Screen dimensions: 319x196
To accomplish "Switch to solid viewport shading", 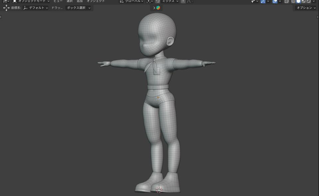I will click(x=298, y=1).
